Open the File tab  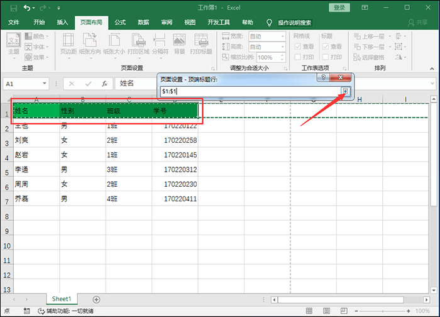click(13, 23)
